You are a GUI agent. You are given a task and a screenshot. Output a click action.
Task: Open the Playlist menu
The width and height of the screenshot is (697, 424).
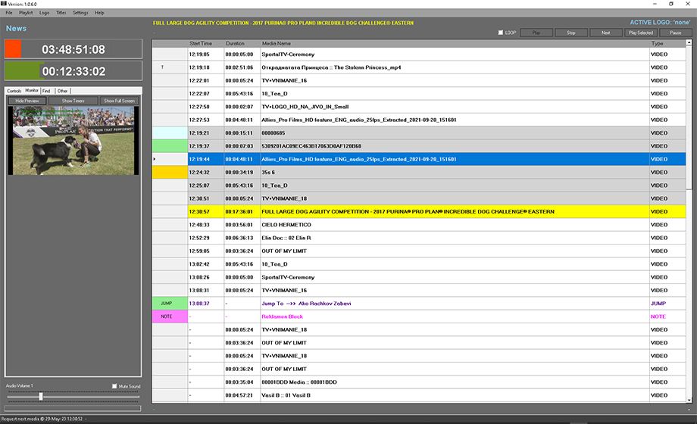tap(26, 13)
